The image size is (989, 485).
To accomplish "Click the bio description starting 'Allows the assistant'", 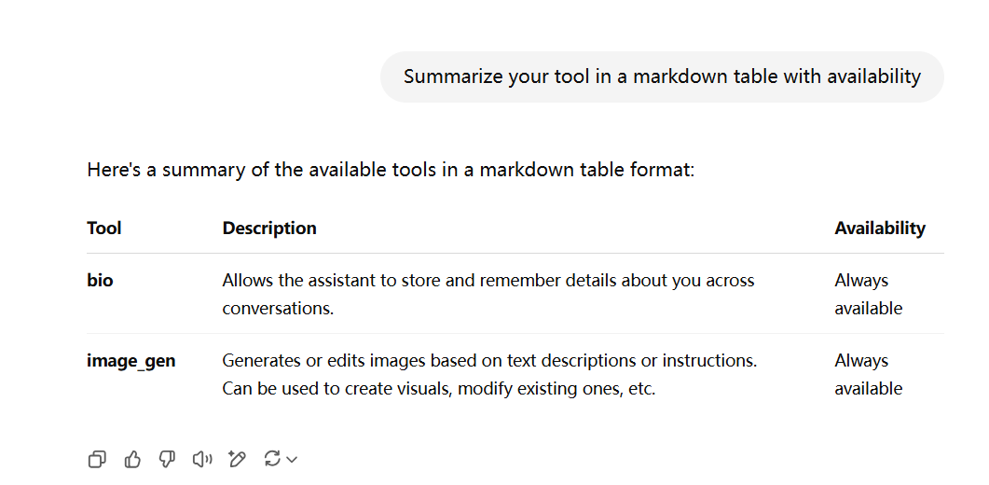I will (x=488, y=295).
